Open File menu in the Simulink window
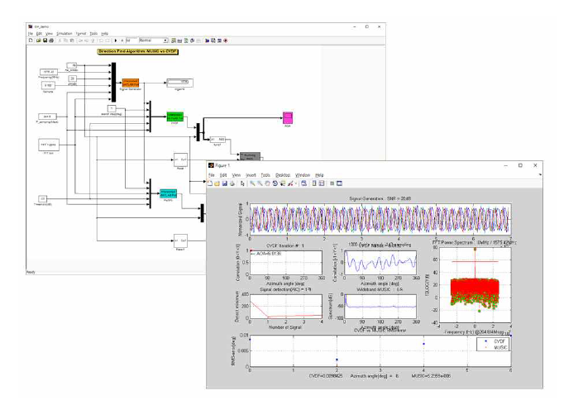 pos(30,33)
